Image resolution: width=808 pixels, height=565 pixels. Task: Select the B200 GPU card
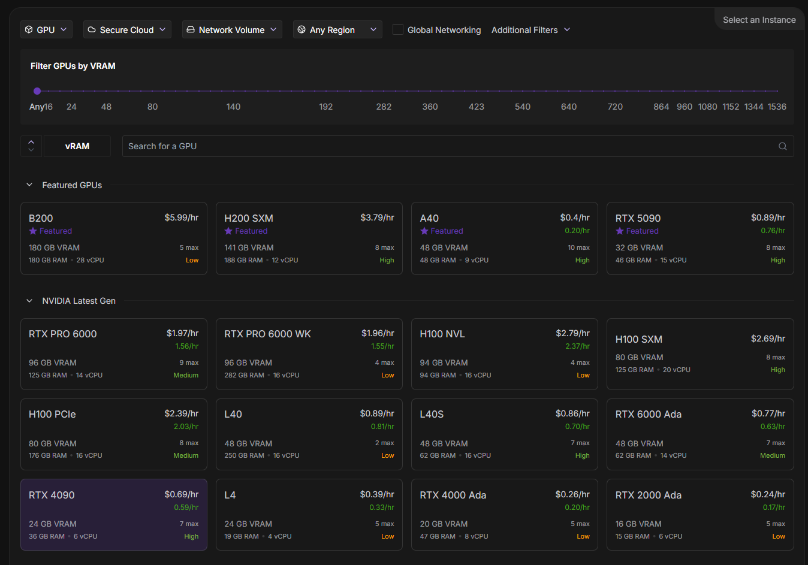click(x=114, y=238)
